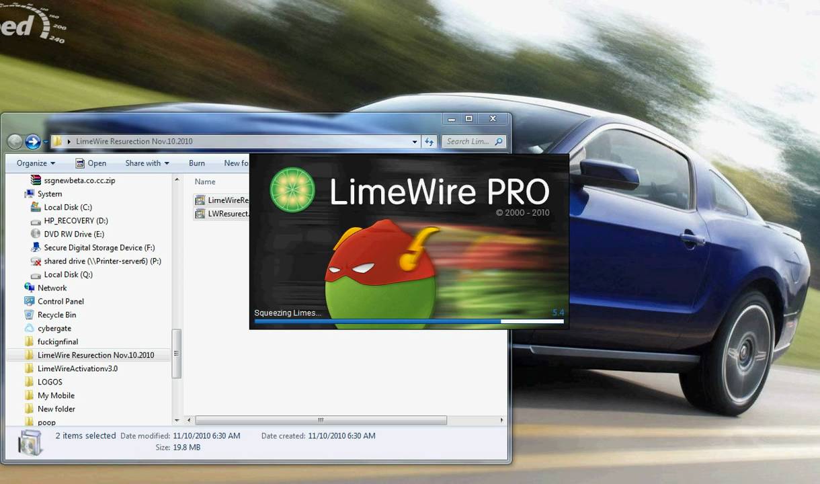
Task: Click the LimeWire splash loading progress bar
Action: [409, 322]
